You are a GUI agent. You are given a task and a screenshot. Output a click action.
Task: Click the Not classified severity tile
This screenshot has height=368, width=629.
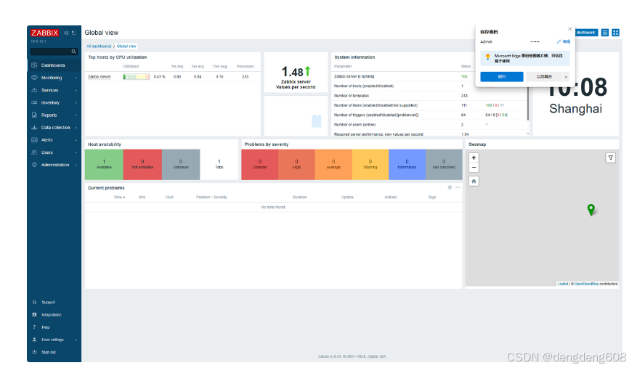tap(444, 164)
